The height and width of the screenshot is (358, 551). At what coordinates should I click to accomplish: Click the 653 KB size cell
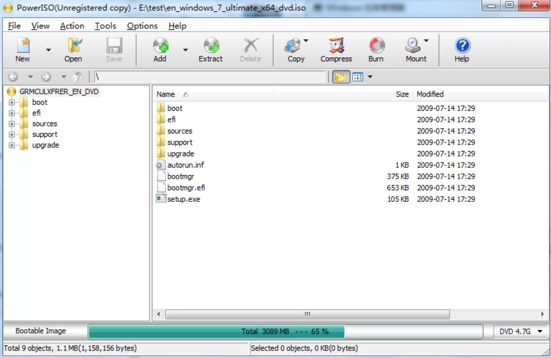tap(398, 188)
